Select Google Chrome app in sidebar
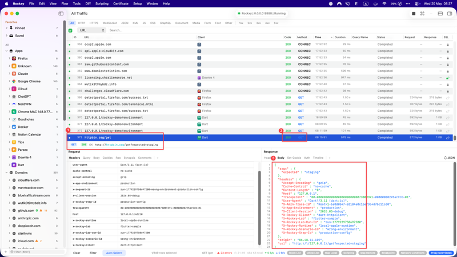 click(29, 81)
